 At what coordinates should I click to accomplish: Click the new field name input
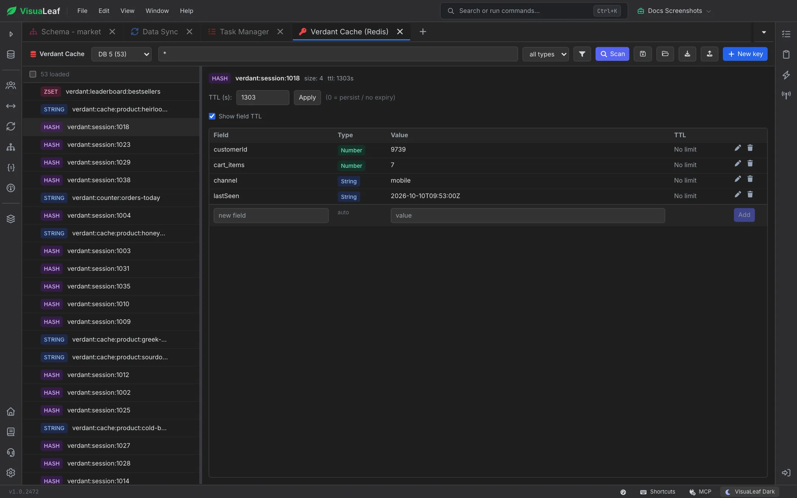click(271, 215)
